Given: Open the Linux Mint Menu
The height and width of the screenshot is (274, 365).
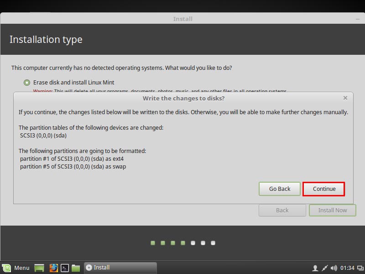Looking at the screenshot, I should pos(6,268).
